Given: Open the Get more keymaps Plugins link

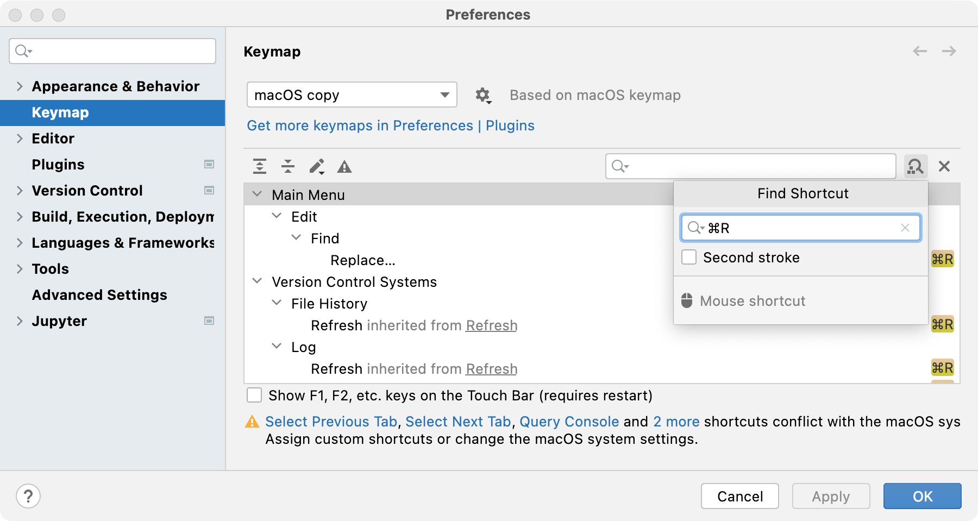Looking at the screenshot, I should pos(390,125).
